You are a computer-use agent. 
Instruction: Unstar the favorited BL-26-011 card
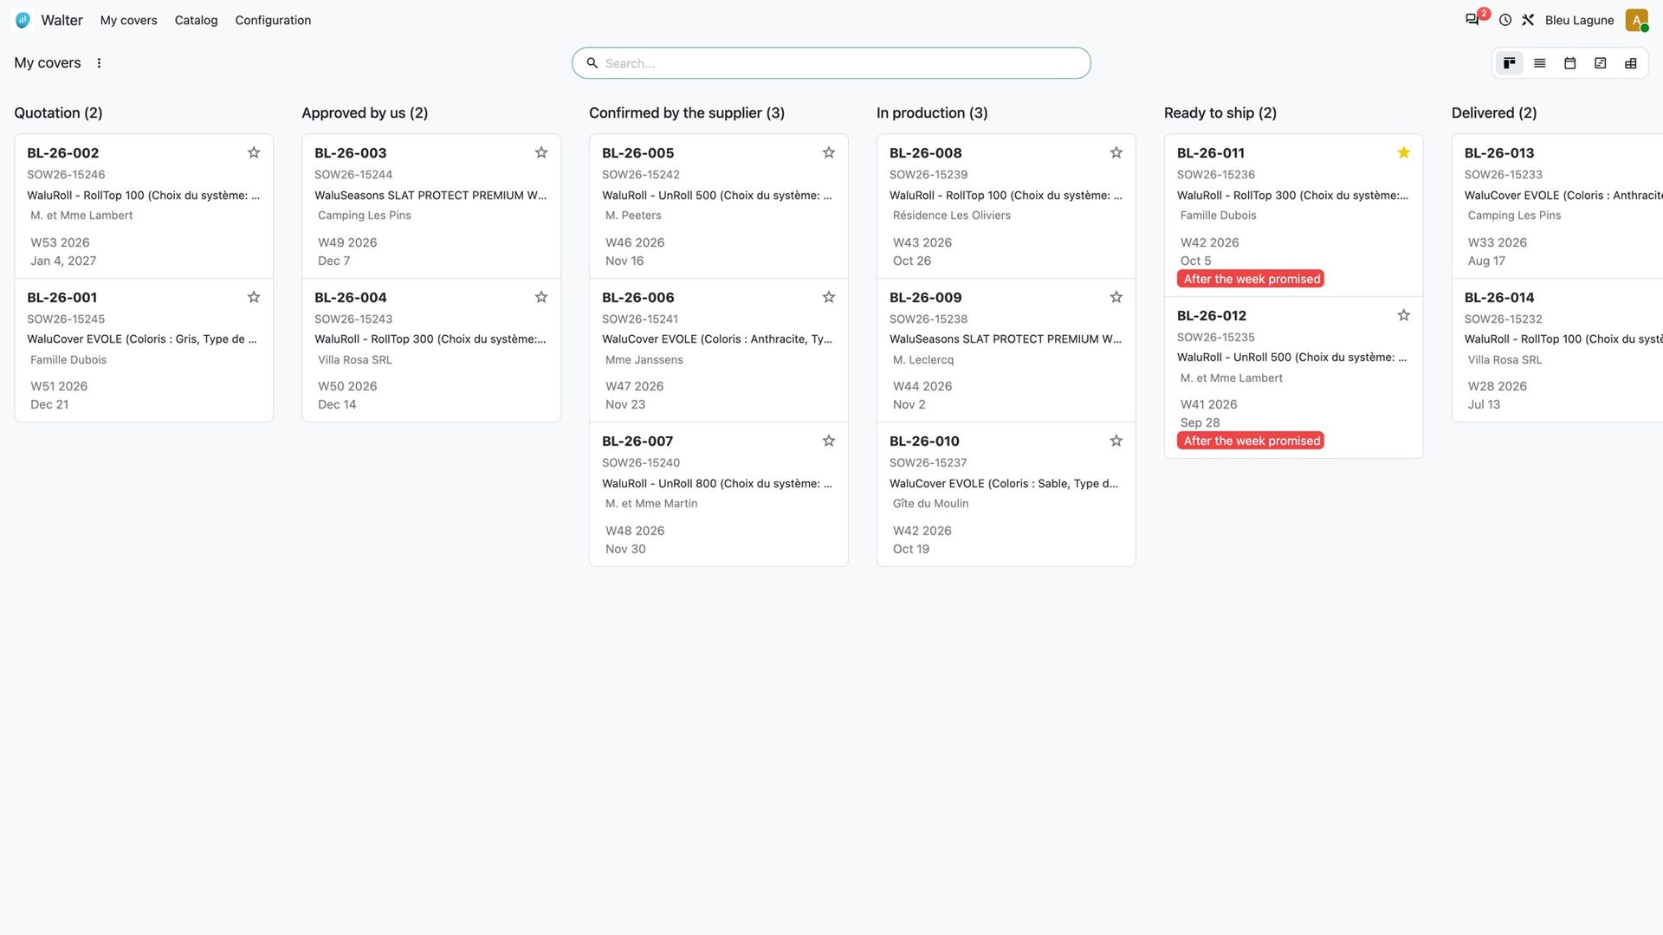click(x=1404, y=152)
